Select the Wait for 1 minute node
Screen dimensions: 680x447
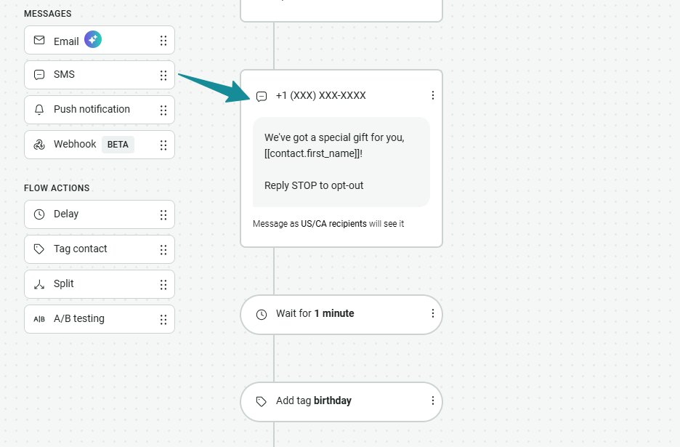point(341,313)
